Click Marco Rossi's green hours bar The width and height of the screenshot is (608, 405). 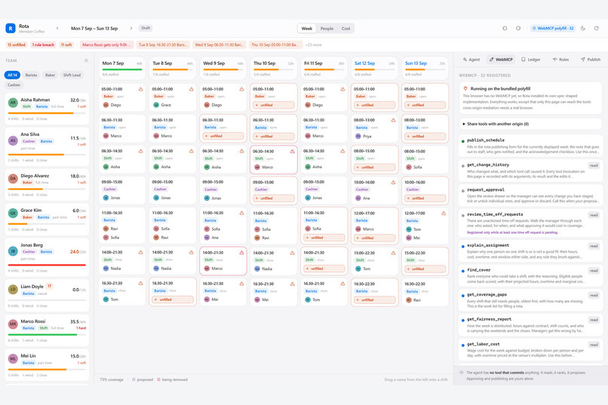coord(47,335)
